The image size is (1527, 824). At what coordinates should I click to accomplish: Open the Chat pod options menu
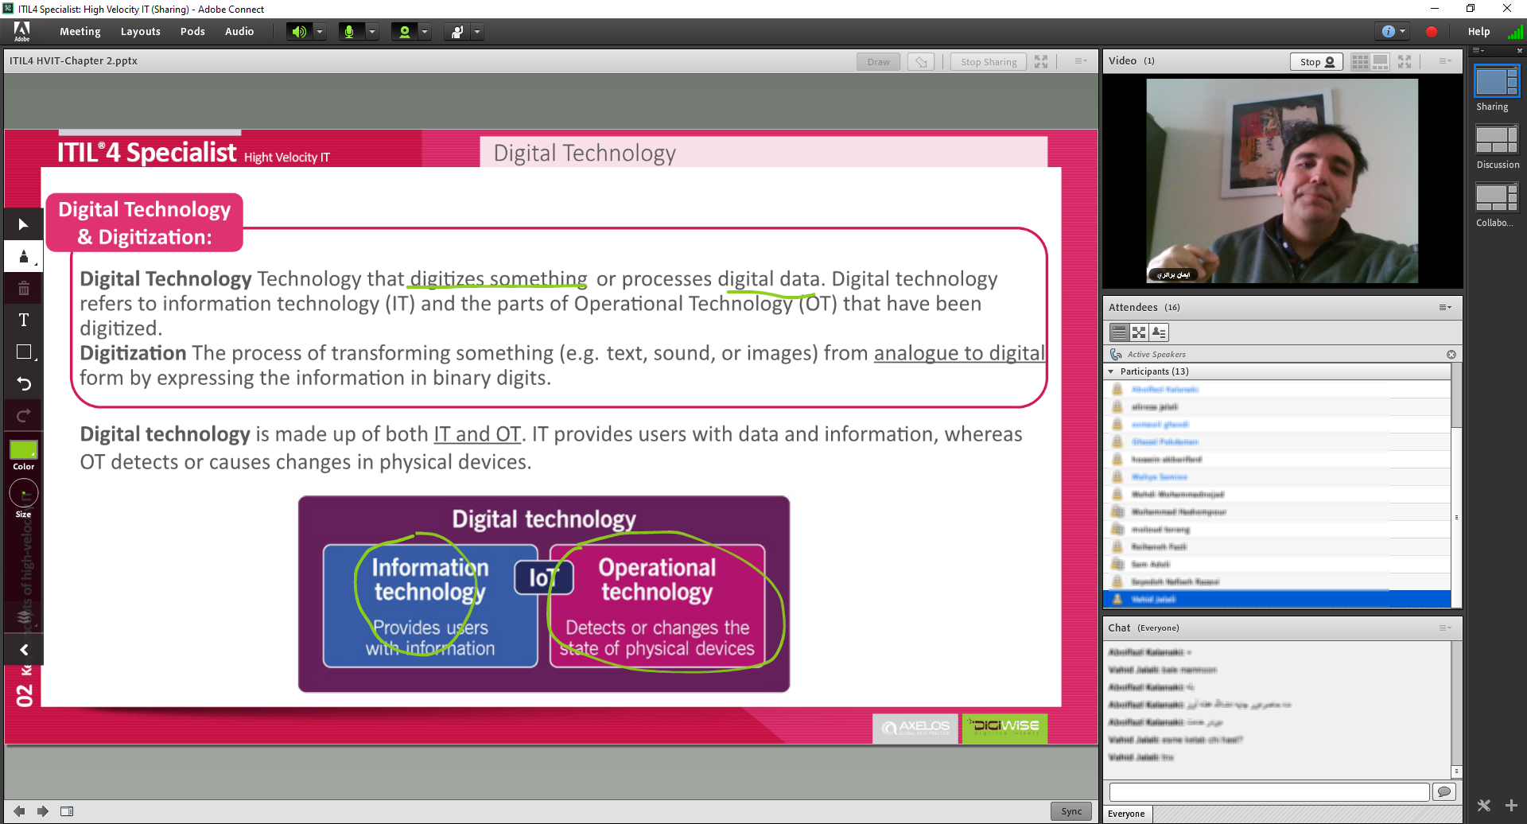[x=1445, y=628]
